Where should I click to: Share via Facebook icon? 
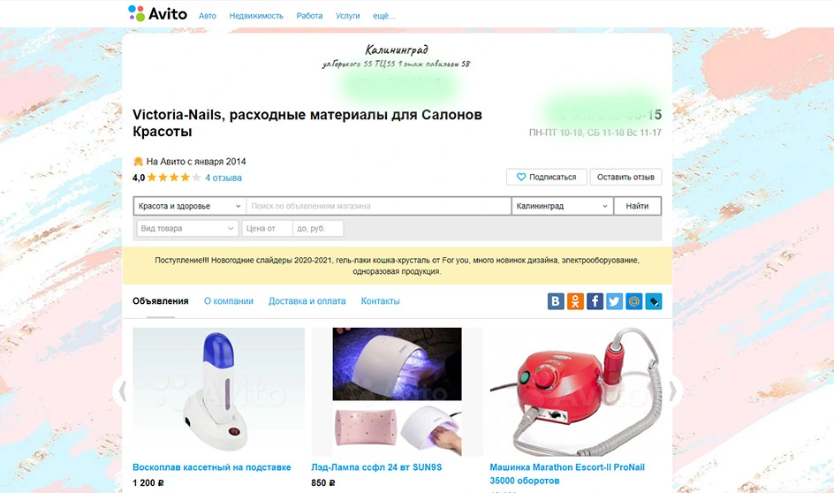click(595, 301)
